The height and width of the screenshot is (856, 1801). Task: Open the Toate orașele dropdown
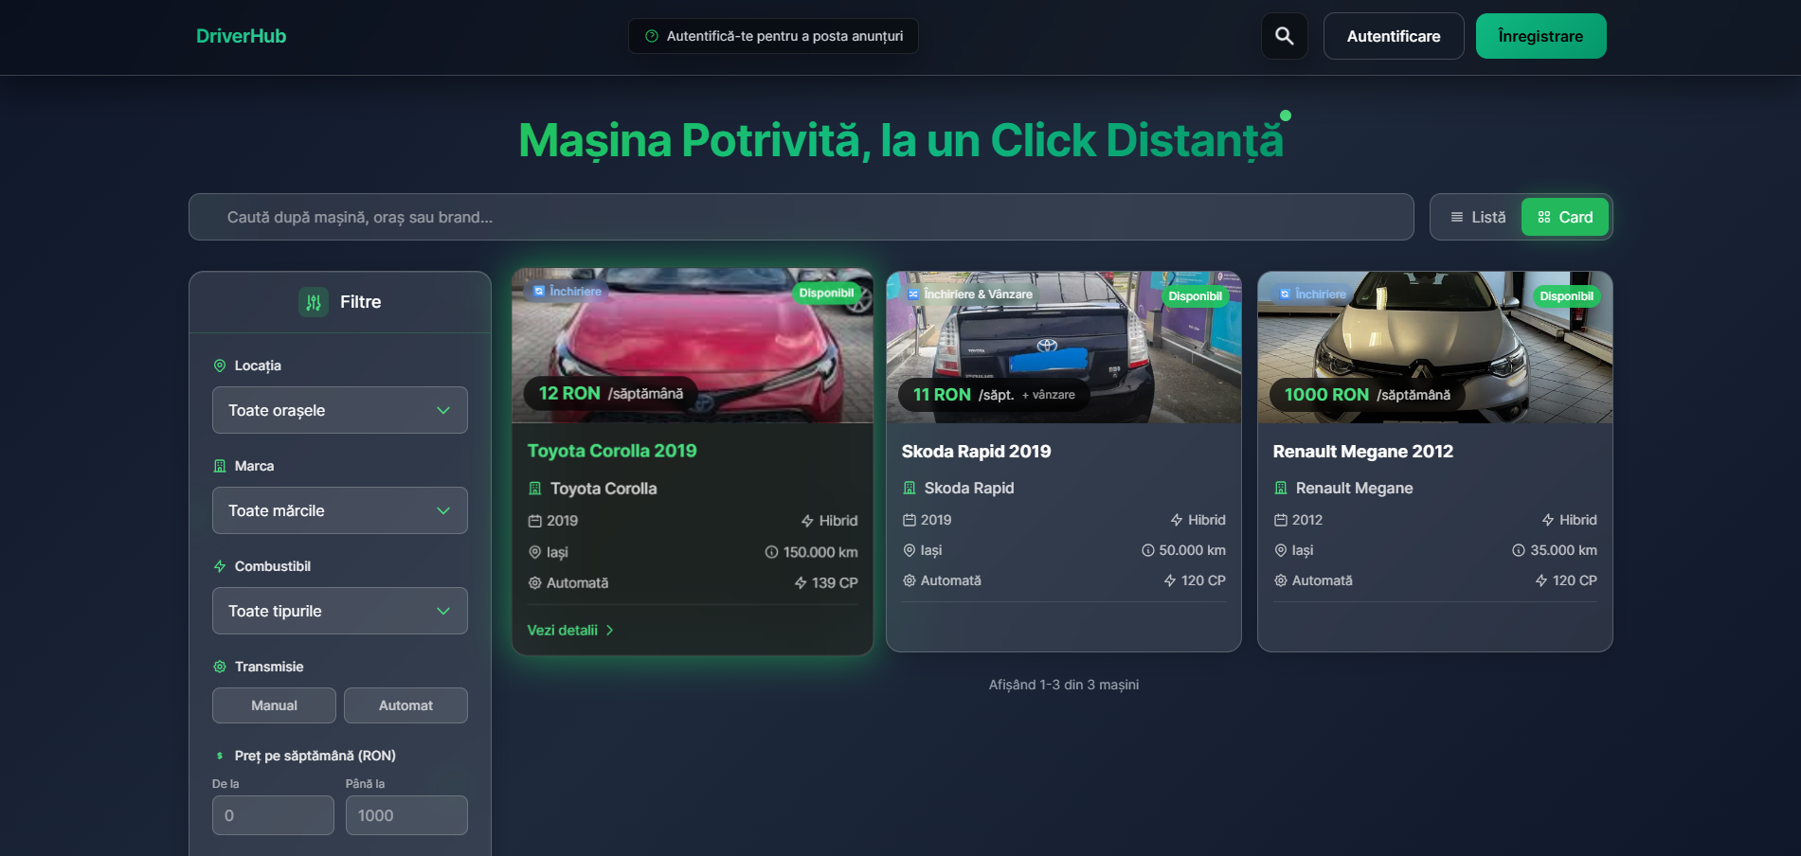point(339,410)
